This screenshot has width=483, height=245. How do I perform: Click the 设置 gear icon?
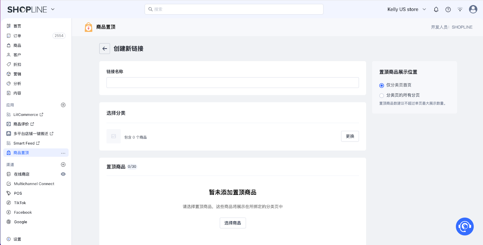click(x=9, y=239)
